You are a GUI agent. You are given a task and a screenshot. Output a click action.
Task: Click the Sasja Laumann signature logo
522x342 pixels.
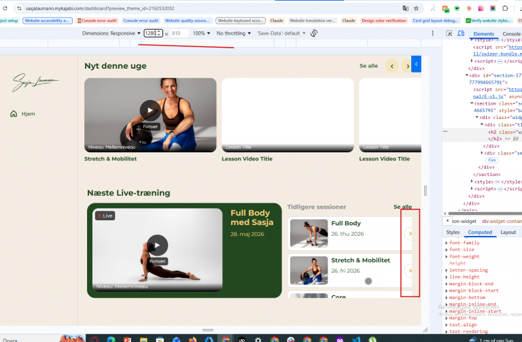(x=35, y=82)
